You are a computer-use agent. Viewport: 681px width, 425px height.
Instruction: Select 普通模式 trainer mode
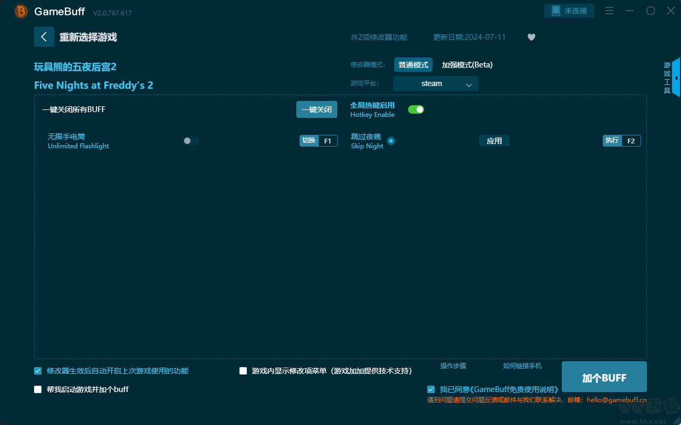(413, 65)
